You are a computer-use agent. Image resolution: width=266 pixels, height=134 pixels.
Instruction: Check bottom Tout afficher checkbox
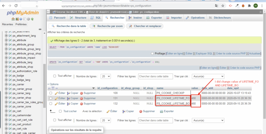55,120
